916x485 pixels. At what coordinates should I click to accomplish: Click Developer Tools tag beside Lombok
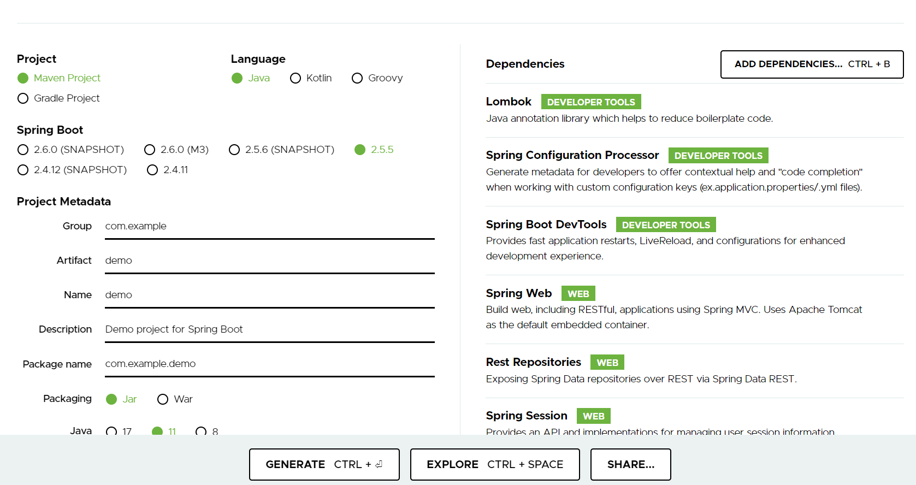(591, 102)
